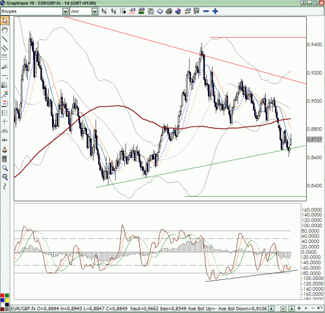Select the horizontal line tool
The width and height of the screenshot is (325, 313).
coord(5,76)
